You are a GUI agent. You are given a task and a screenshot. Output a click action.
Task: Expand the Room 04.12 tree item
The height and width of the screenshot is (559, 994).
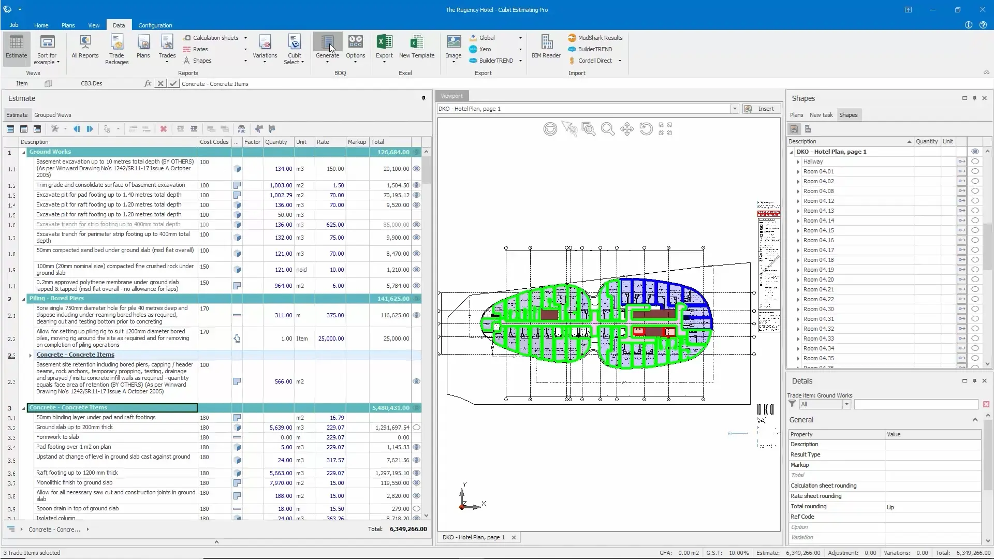798,201
